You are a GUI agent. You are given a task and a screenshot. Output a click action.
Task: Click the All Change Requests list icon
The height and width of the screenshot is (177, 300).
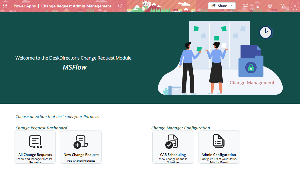[35, 142]
